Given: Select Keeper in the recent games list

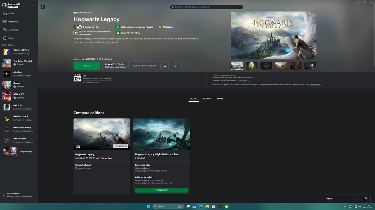Looking at the screenshot, I should coord(19,85).
